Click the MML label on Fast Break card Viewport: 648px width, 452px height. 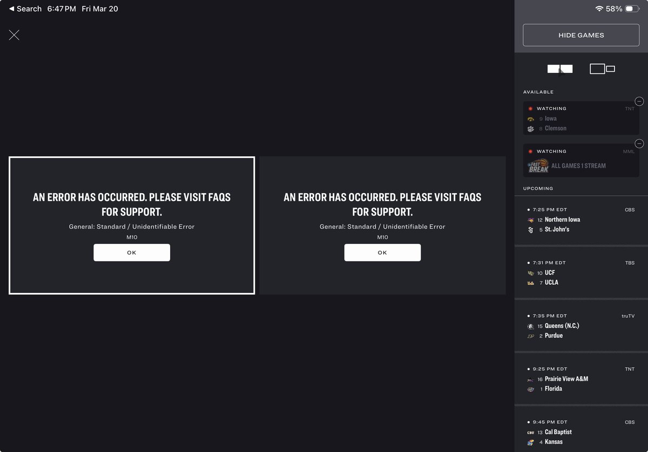629,152
